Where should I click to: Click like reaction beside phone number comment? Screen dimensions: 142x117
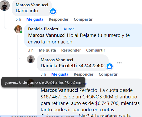coord(109,66)
